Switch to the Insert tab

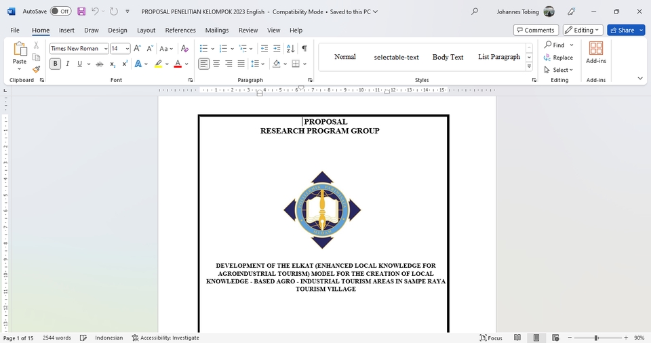(x=66, y=31)
